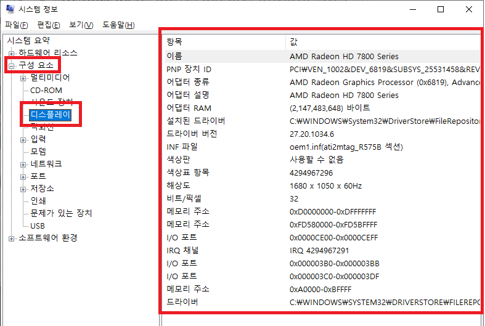This screenshot has width=485, height=326.
Task: Select 하드웨어 리소스 in the tree
Action: point(48,53)
